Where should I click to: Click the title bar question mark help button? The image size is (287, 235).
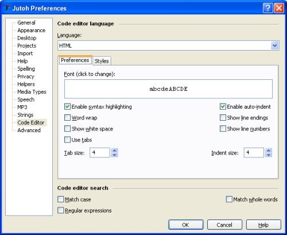tap(267, 8)
